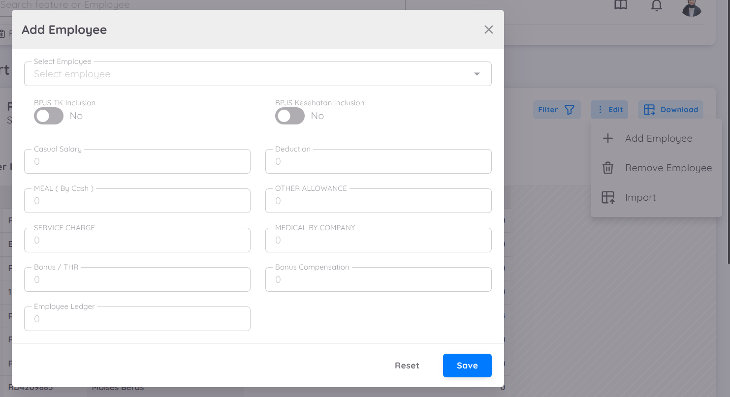Image resolution: width=730 pixels, height=397 pixels.
Task: Click the Reset button
Action: [407, 366]
